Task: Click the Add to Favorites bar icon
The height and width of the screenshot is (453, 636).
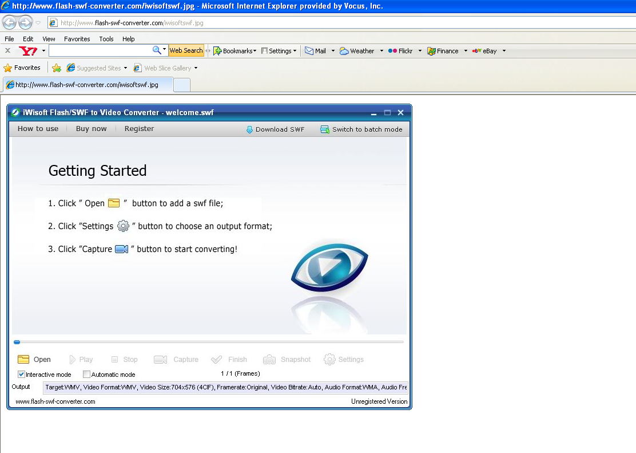Action: (57, 68)
